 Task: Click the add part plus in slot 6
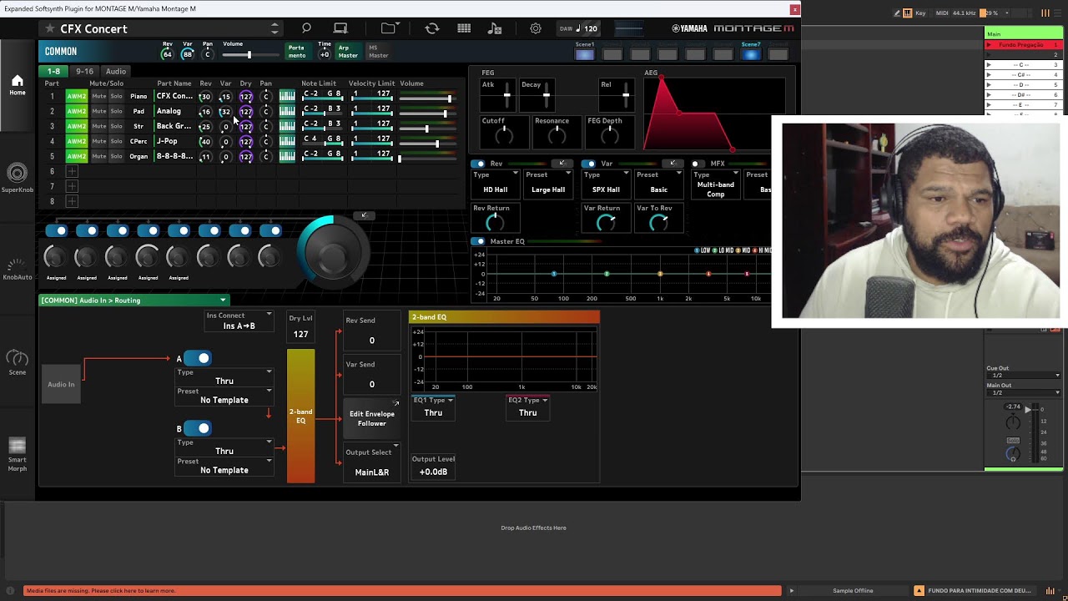pos(72,171)
